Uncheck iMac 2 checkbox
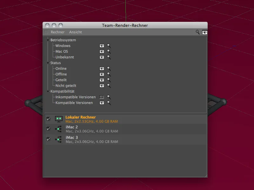The image size is (254, 190). tap(48, 129)
